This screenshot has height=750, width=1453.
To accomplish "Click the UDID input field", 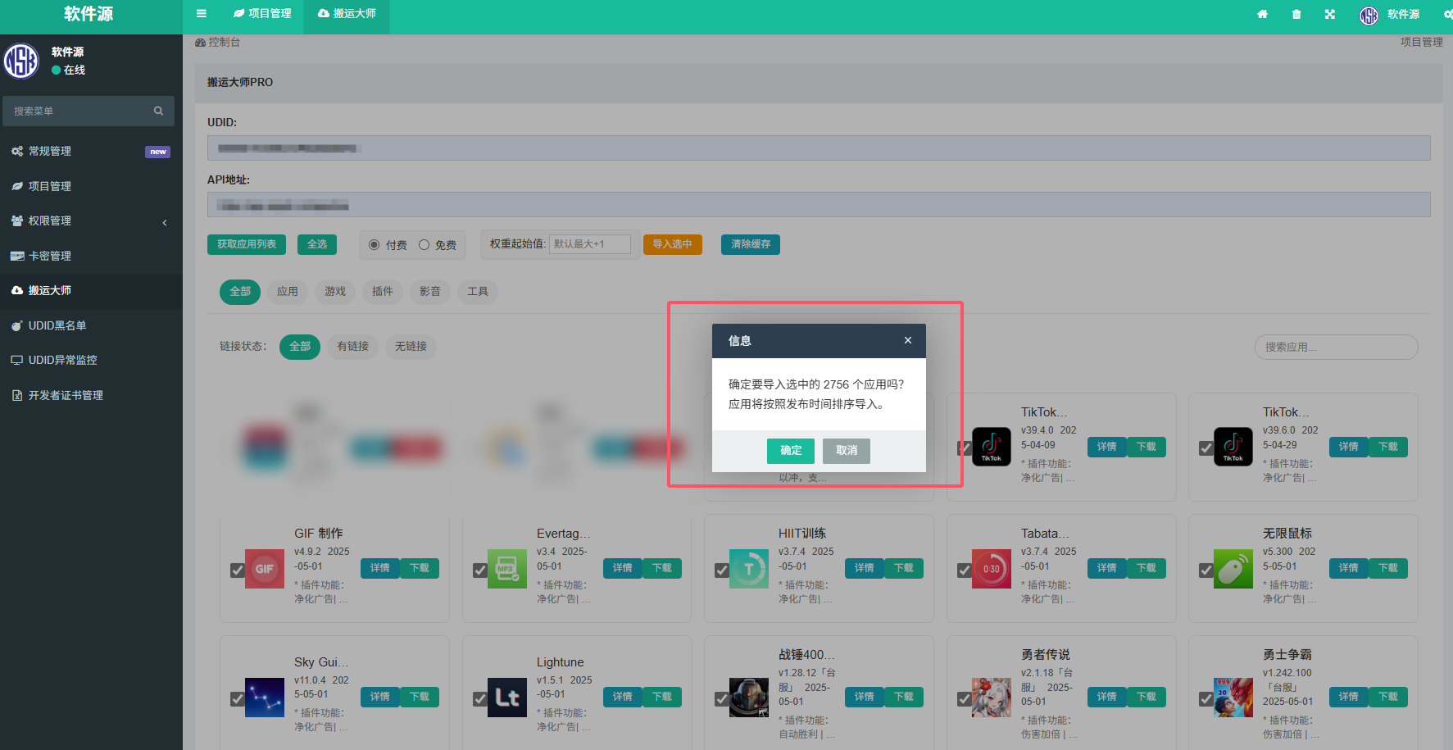I will tap(819, 148).
